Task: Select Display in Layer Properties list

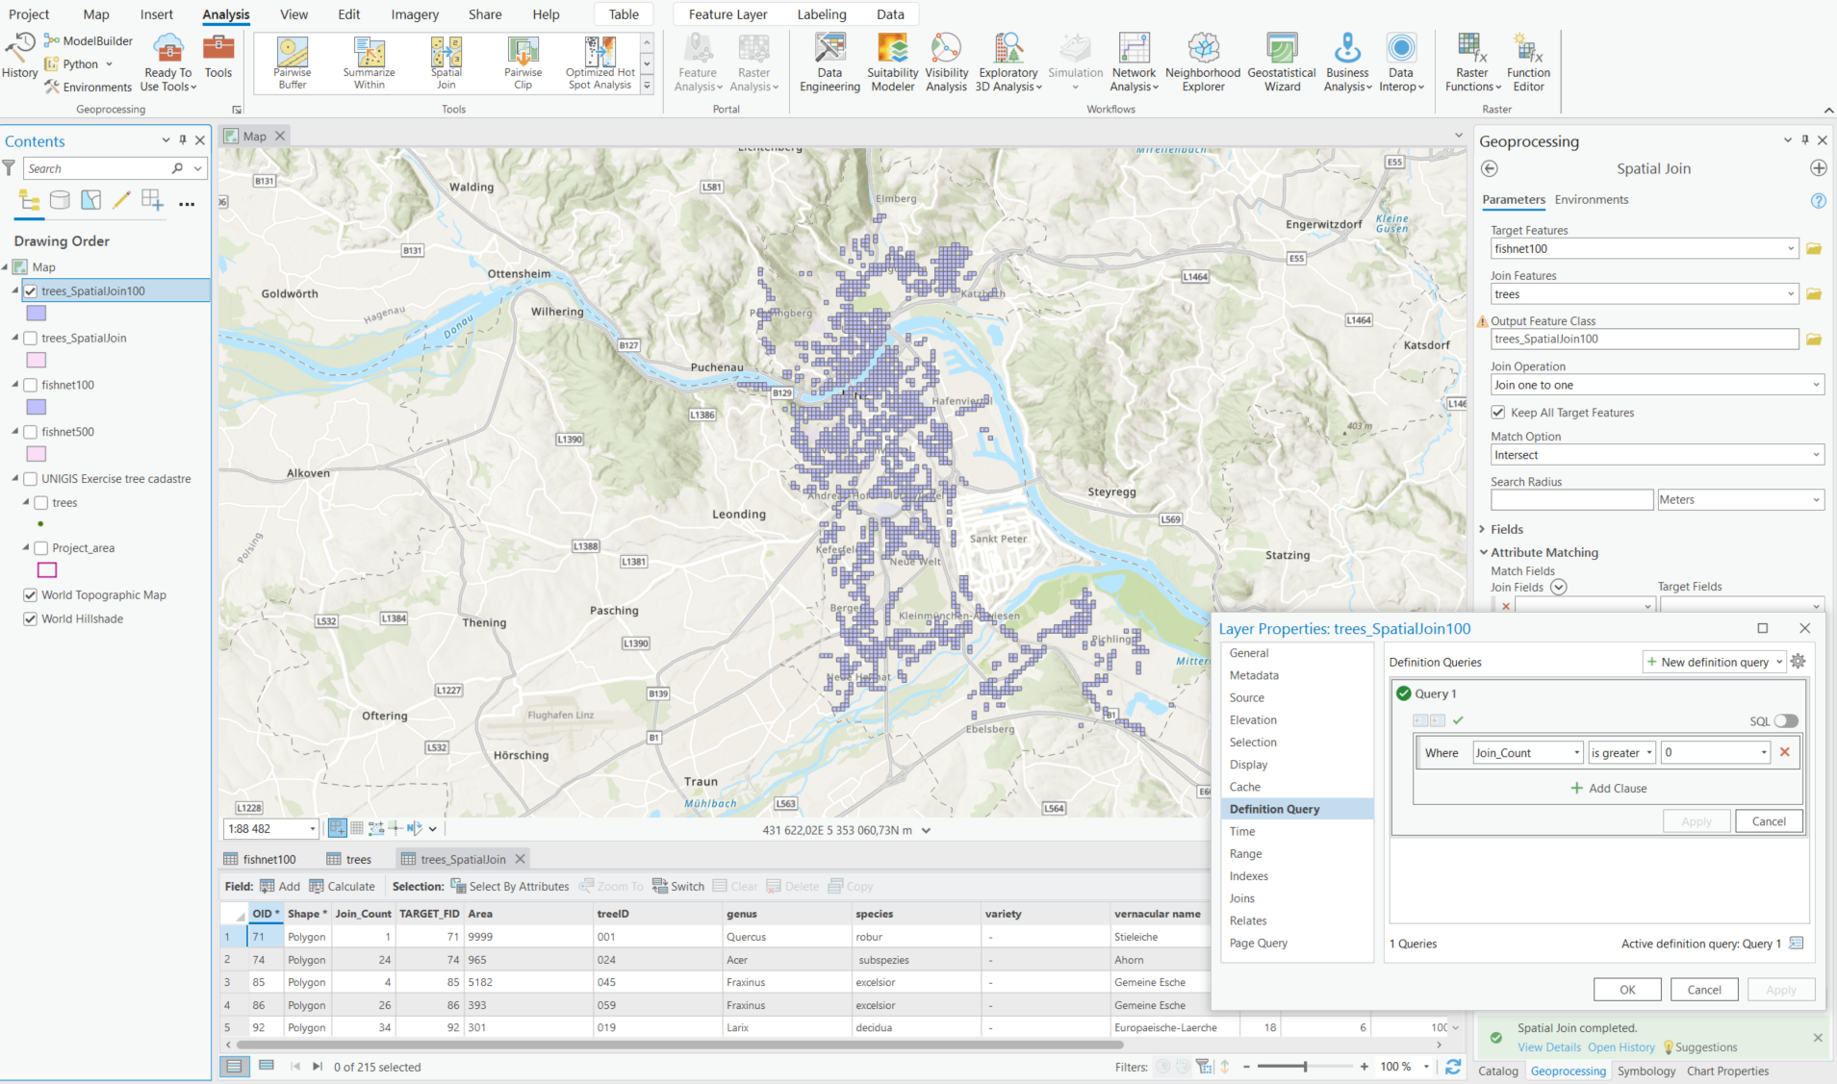Action: click(x=1248, y=765)
